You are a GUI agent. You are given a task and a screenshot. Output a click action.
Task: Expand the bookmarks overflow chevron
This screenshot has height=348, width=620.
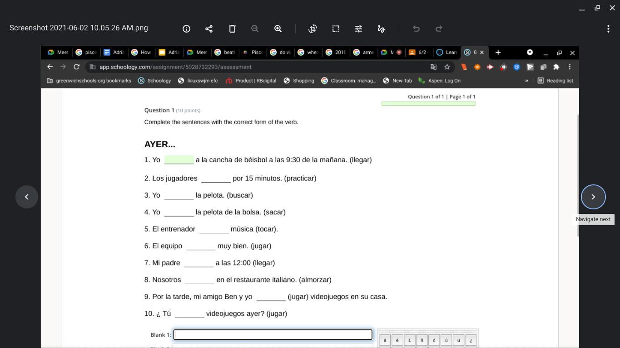pos(526,81)
